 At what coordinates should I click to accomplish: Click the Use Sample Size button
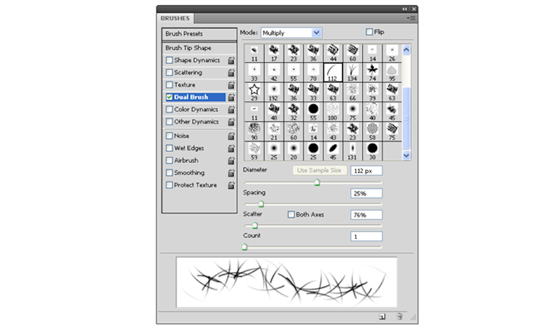[319, 170]
